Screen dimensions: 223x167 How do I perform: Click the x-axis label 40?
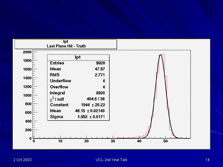click(x=139, y=141)
